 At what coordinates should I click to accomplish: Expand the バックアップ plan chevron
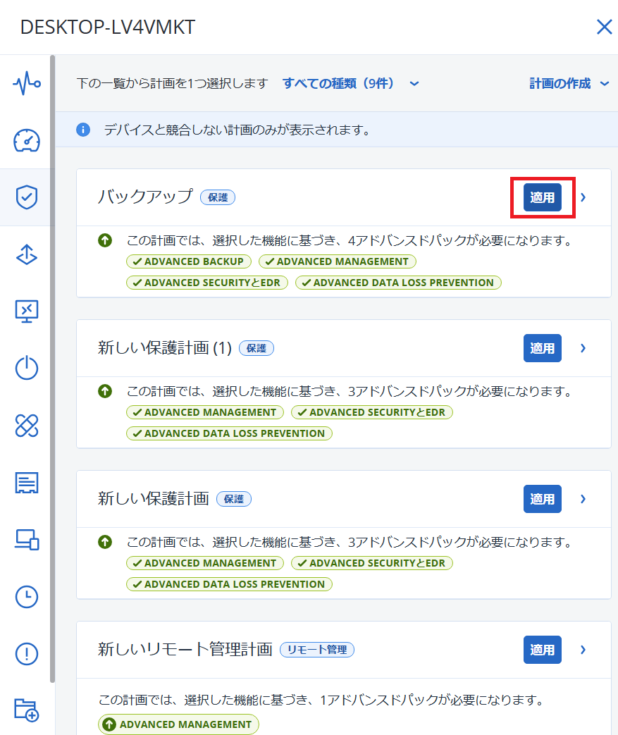(583, 197)
